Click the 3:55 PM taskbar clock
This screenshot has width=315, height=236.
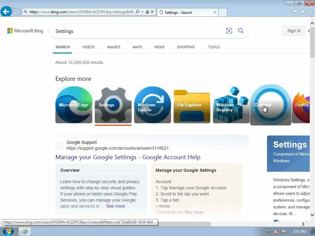(x=299, y=232)
